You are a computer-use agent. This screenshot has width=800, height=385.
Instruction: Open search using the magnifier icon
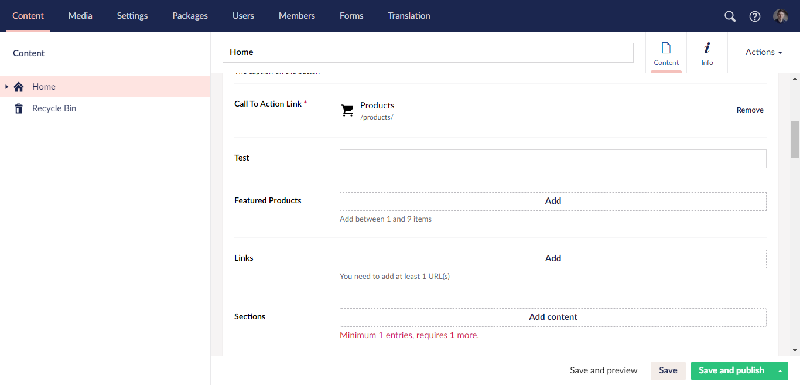[x=730, y=16]
